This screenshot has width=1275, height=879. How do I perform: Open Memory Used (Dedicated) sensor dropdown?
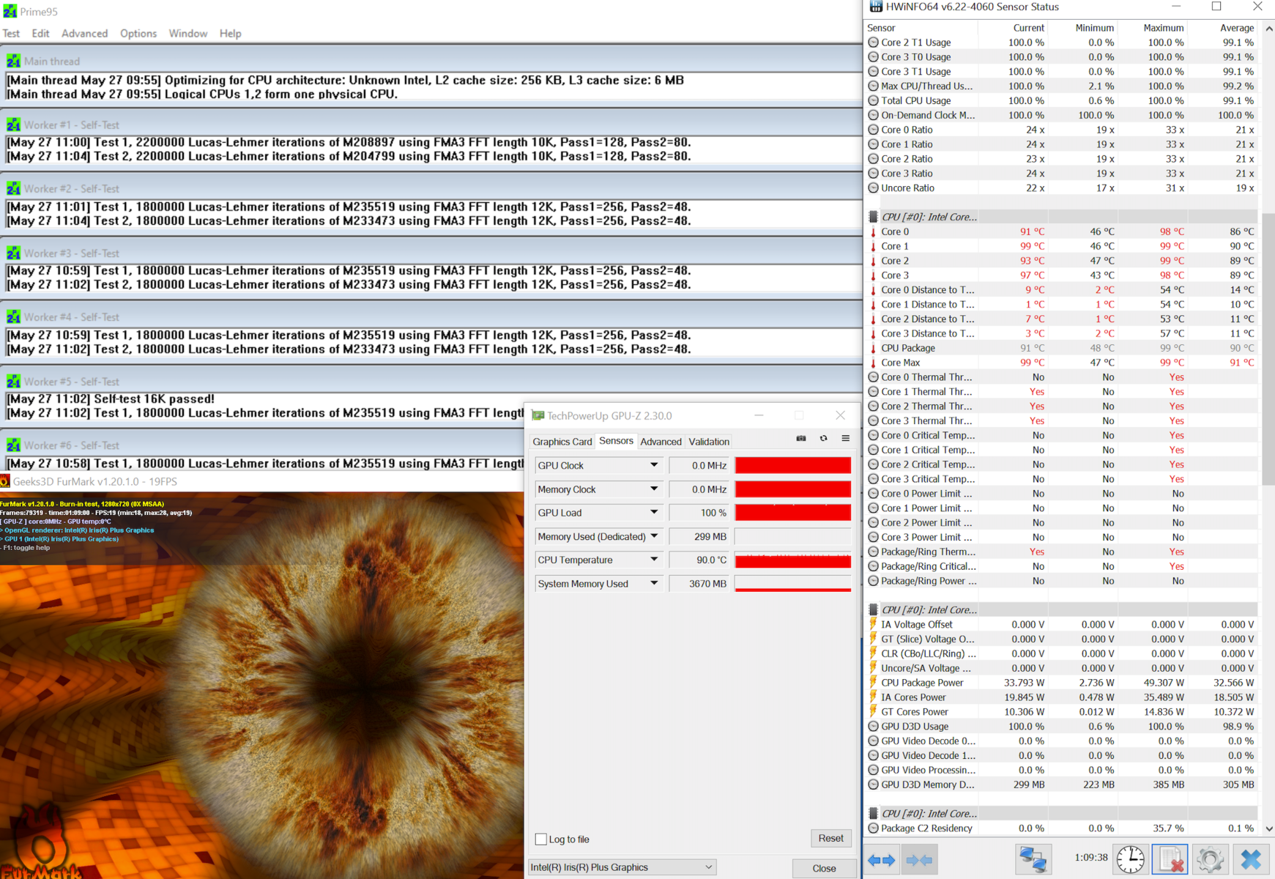(x=654, y=536)
